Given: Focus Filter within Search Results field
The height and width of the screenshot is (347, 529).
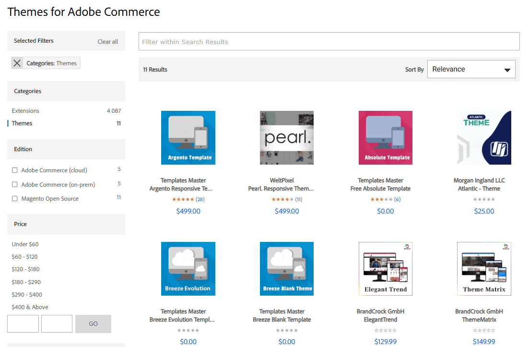Looking at the screenshot, I should [x=329, y=42].
